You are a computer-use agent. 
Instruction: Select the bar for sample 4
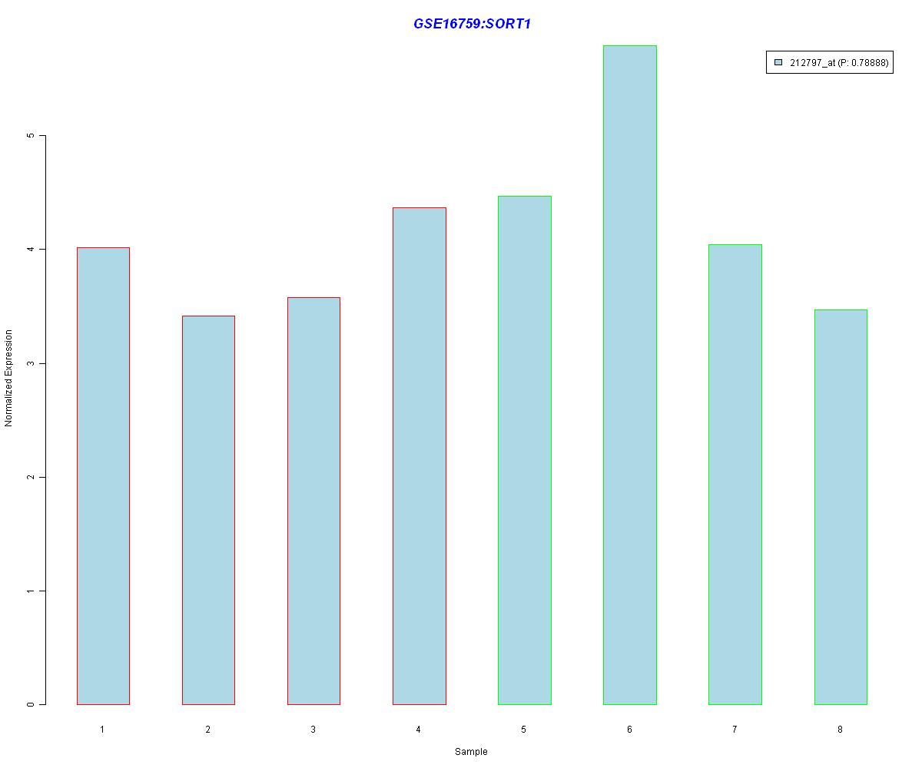[x=420, y=456]
